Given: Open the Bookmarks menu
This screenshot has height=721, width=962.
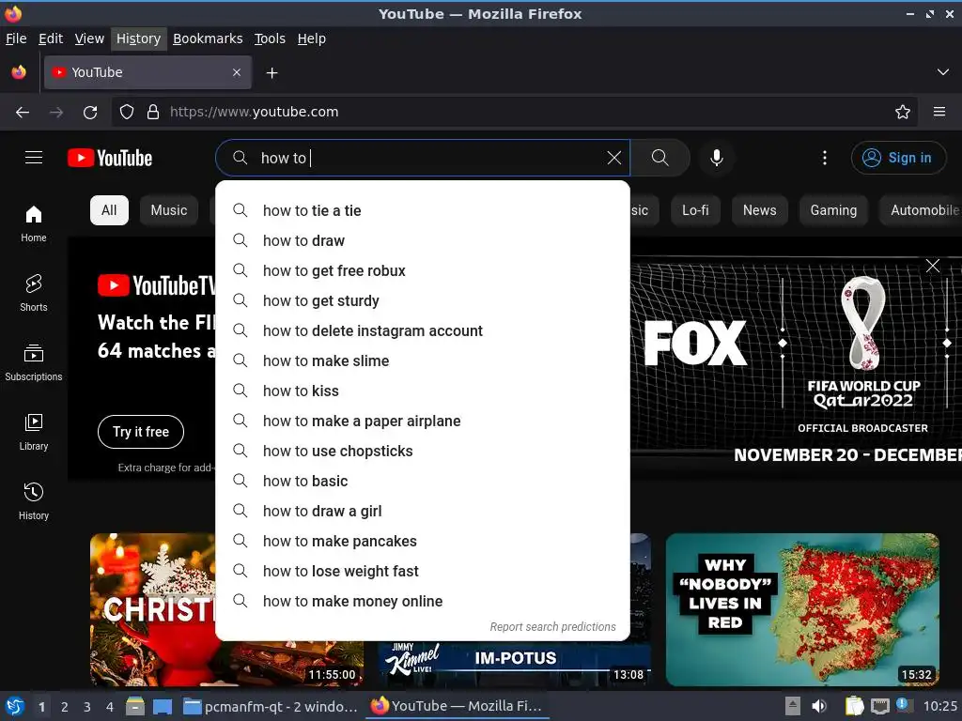Looking at the screenshot, I should [x=208, y=38].
